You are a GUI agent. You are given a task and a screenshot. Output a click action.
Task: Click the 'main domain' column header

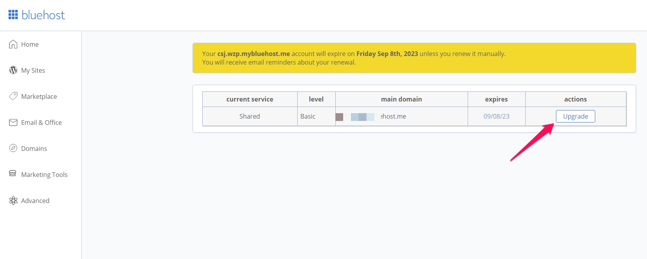(402, 99)
